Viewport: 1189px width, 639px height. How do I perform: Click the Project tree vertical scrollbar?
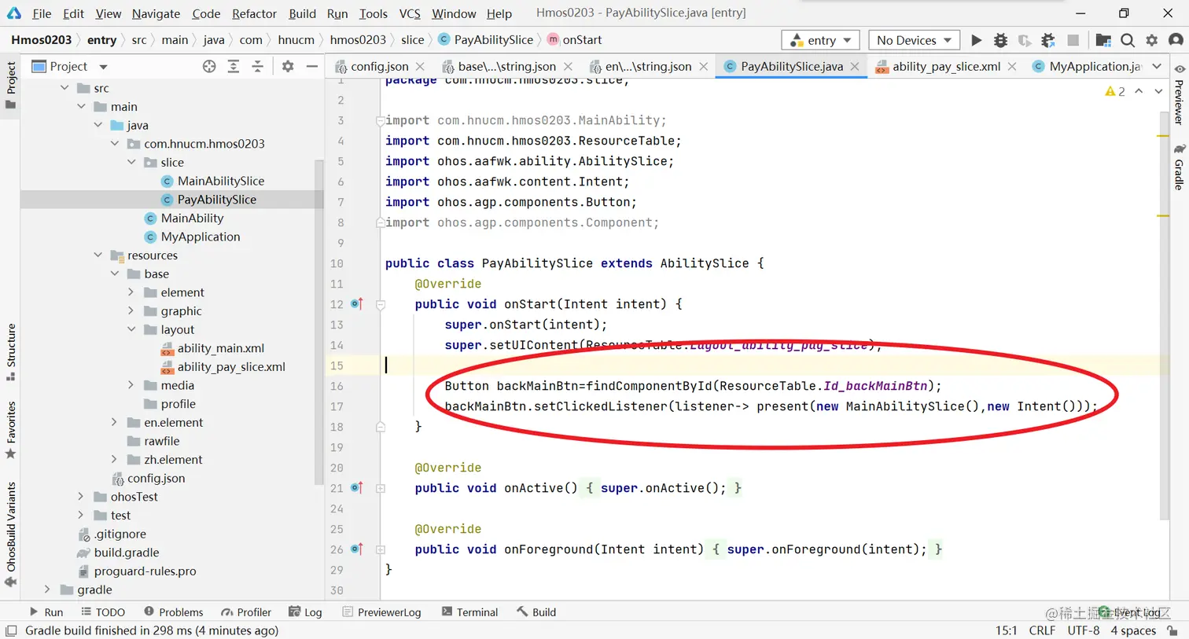click(x=319, y=322)
